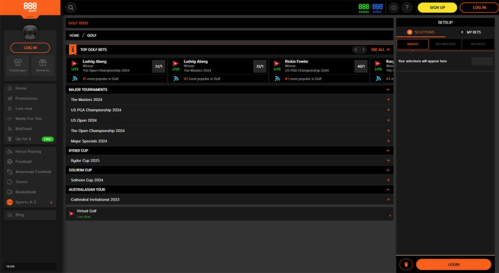Select 40/1 odds for Rickie Fowler
The image size is (499, 273).
pyautogui.click(x=361, y=66)
